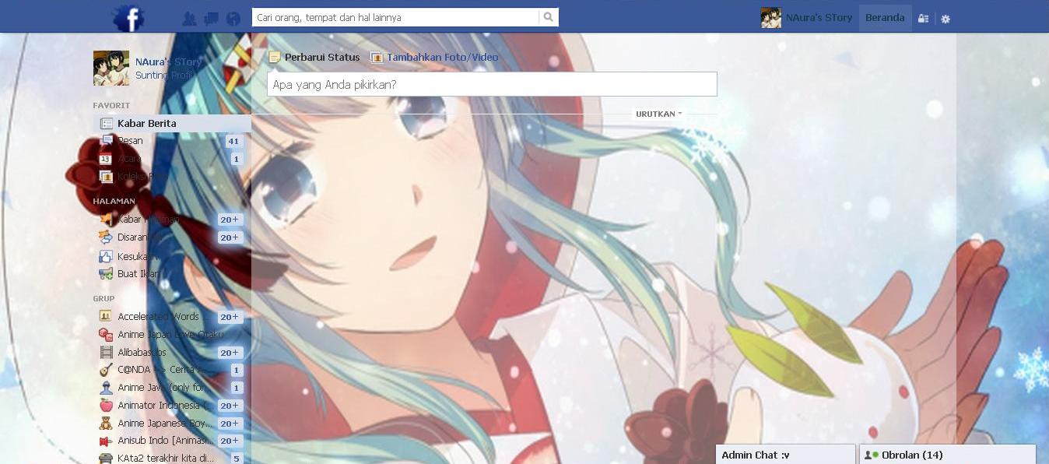Click the Anisub Indo group icon
The width and height of the screenshot is (1049, 464).
tap(106, 441)
